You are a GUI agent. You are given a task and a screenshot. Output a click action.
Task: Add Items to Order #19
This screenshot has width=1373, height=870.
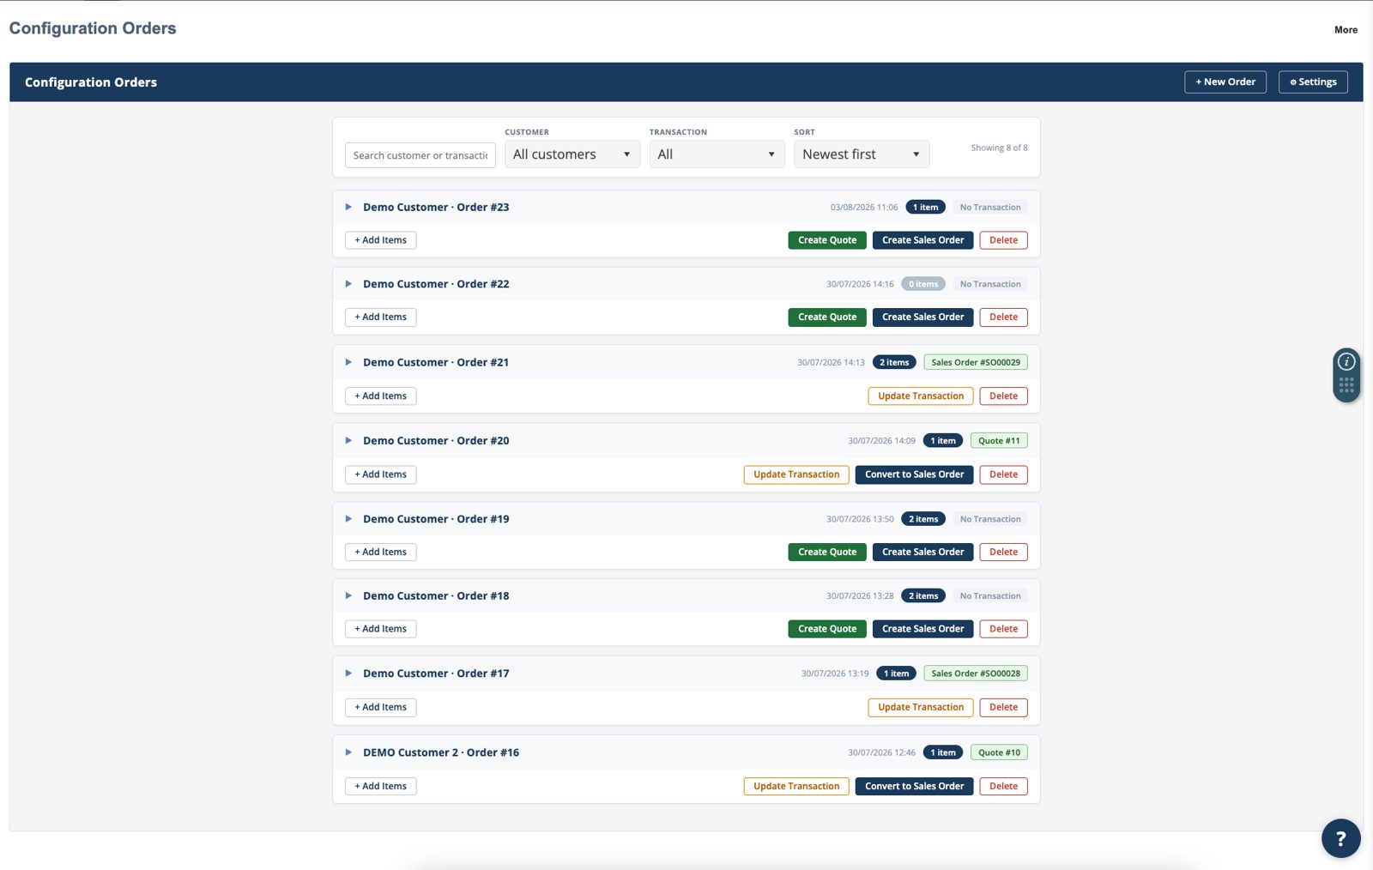click(381, 553)
